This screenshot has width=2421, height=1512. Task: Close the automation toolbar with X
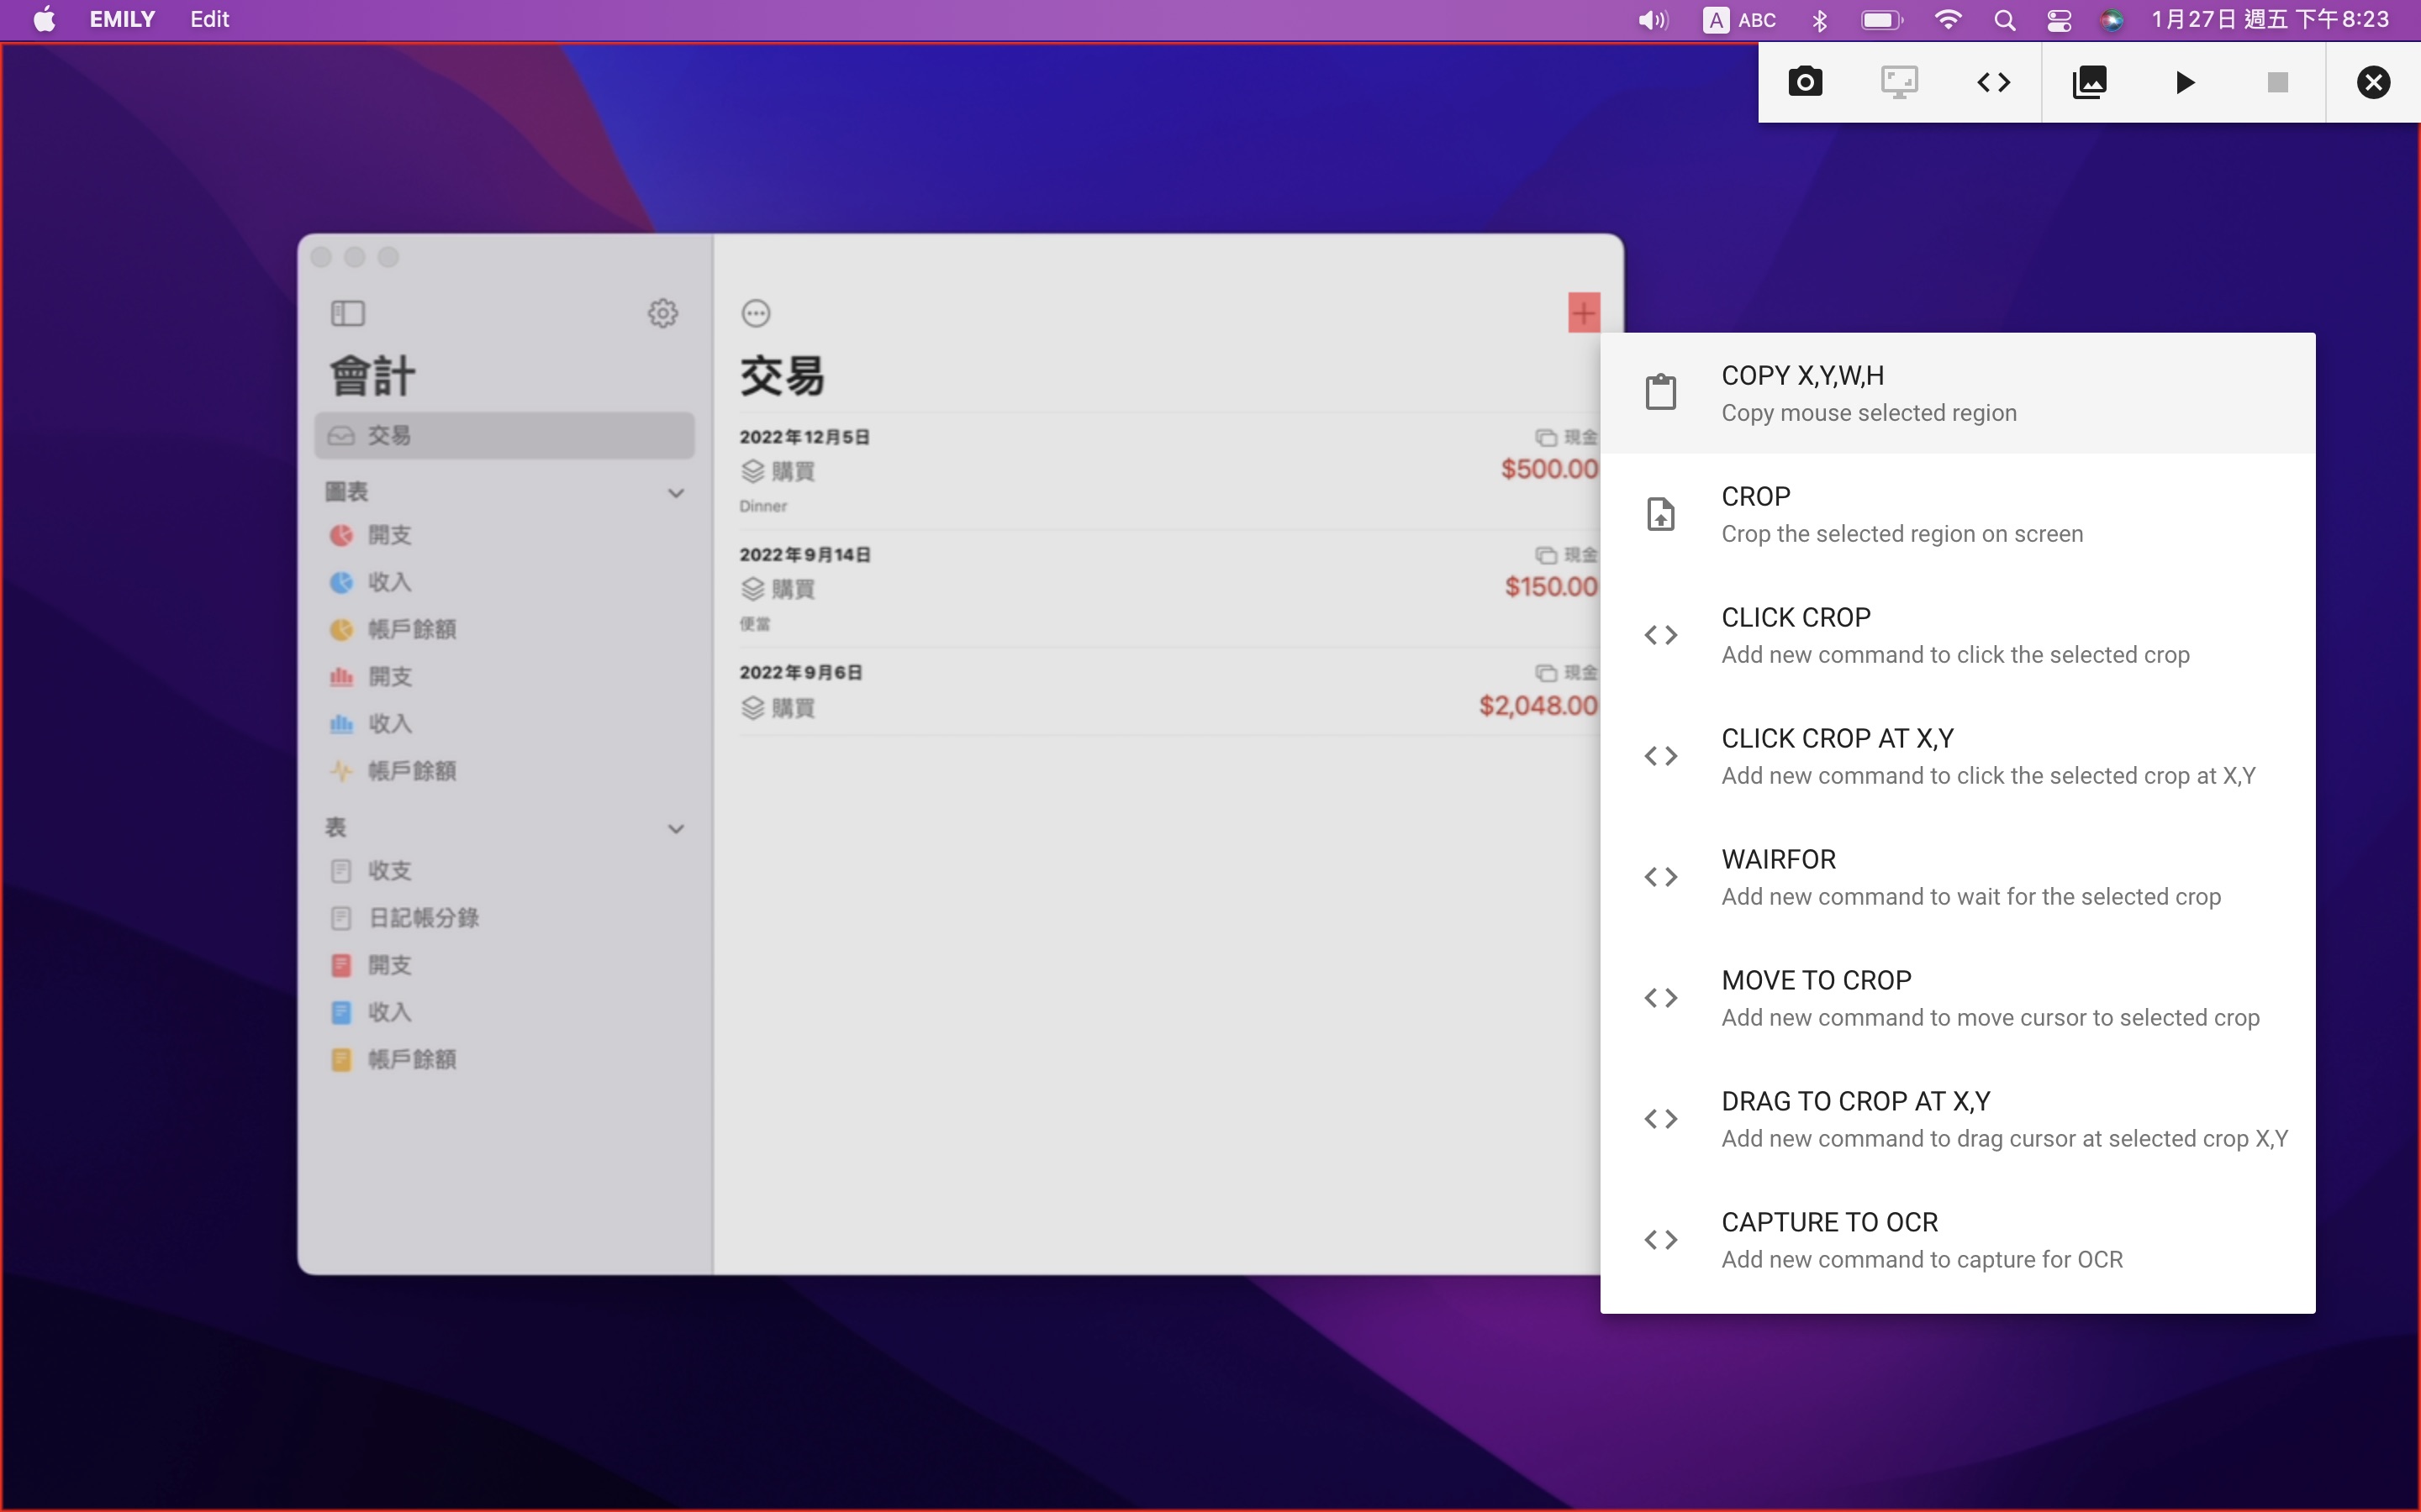point(2373,82)
